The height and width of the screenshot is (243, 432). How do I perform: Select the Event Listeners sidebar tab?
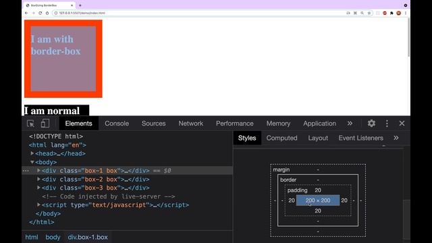[x=360, y=138]
